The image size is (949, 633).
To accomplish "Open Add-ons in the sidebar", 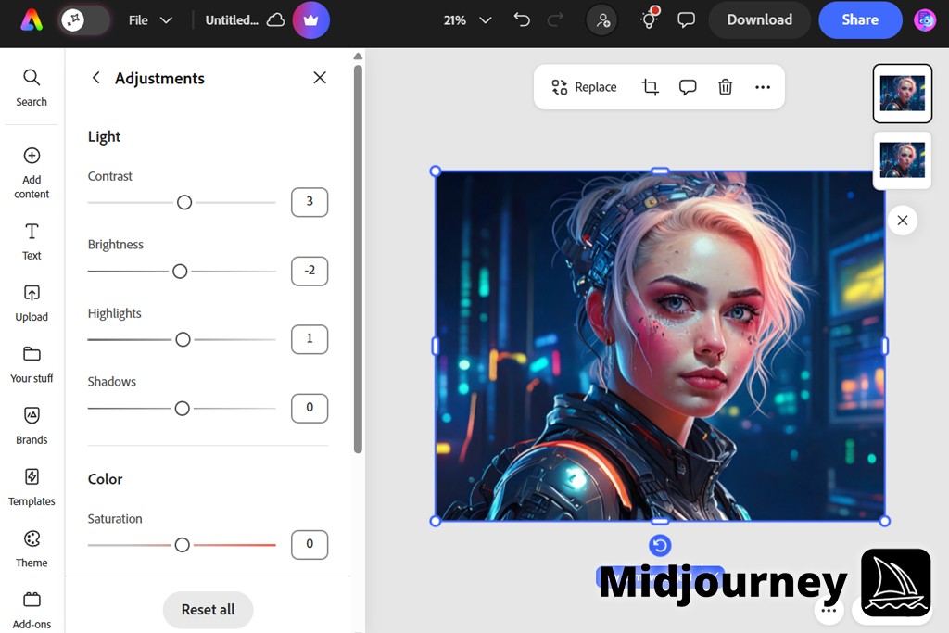I will pyautogui.click(x=32, y=610).
